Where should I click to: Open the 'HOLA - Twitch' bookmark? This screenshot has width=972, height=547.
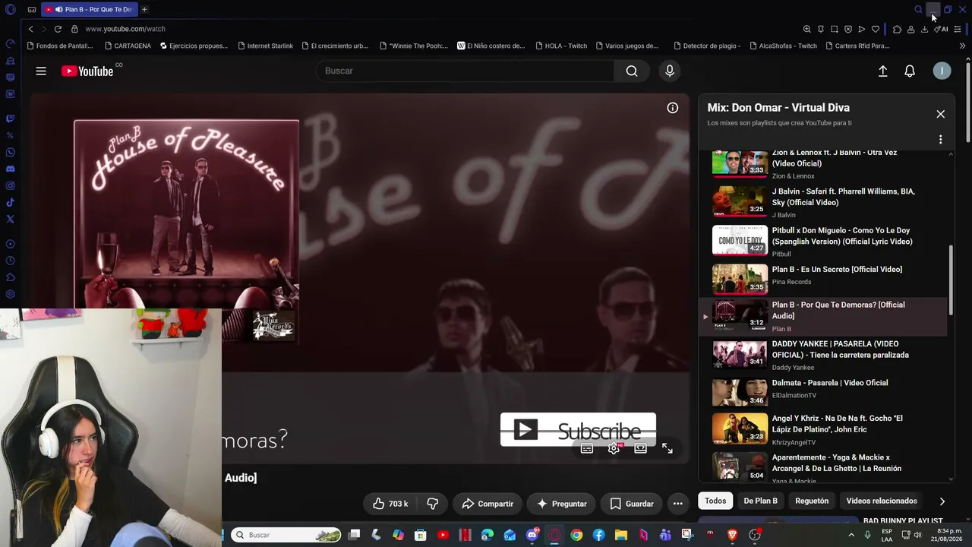pyautogui.click(x=561, y=46)
